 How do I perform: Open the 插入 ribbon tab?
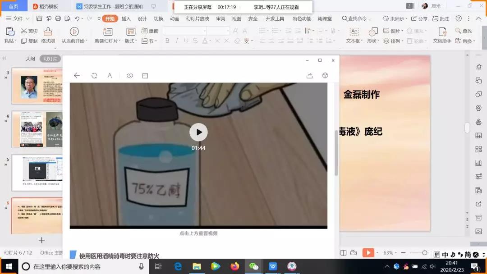click(126, 18)
